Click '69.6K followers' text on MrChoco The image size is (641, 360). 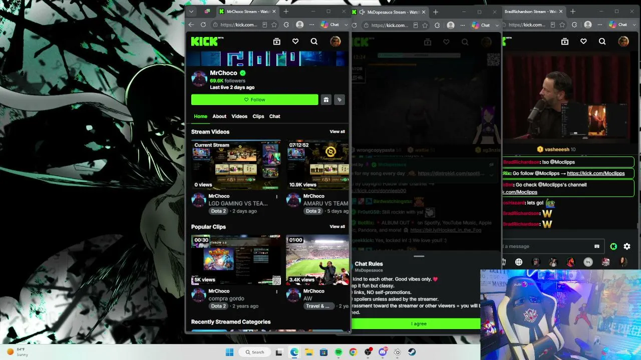[x=227, y=80]
